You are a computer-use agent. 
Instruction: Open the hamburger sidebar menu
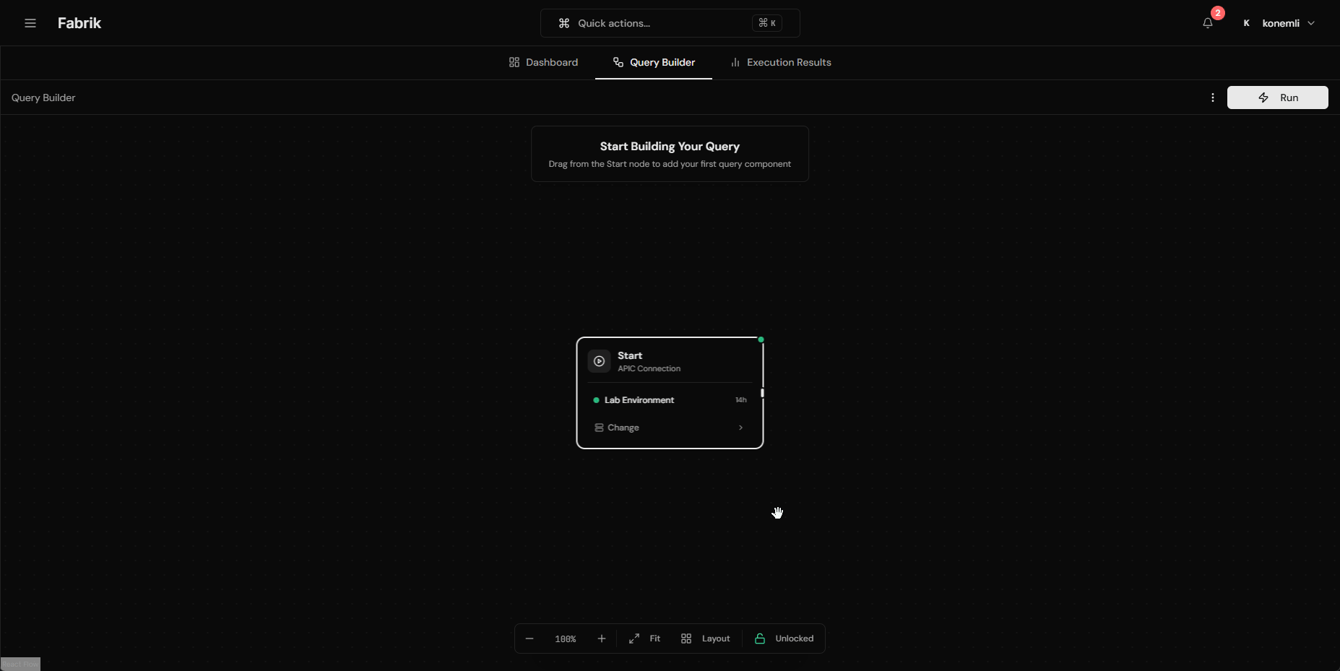30,23
